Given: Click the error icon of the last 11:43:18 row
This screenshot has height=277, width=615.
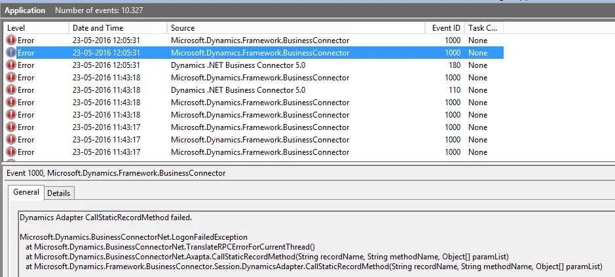Looking at the screenshot, I should 11,115.
